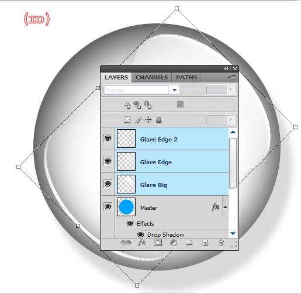The width and height of the screenshot is (301, 294).
Task: Click the Master layer thumbnail
Action: pyautogui.click(x=126, y=207)
